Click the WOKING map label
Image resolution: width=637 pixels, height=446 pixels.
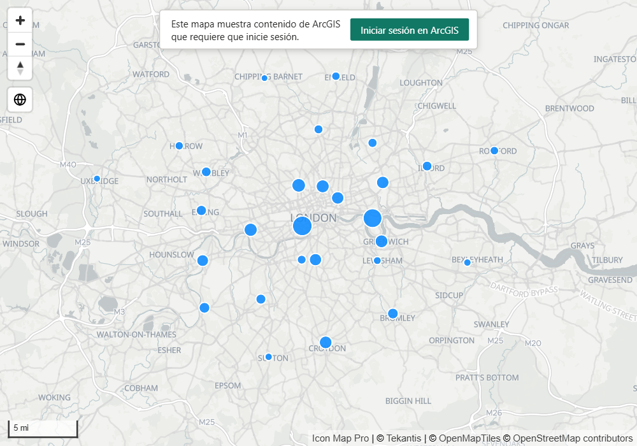[x=54, y=397]
